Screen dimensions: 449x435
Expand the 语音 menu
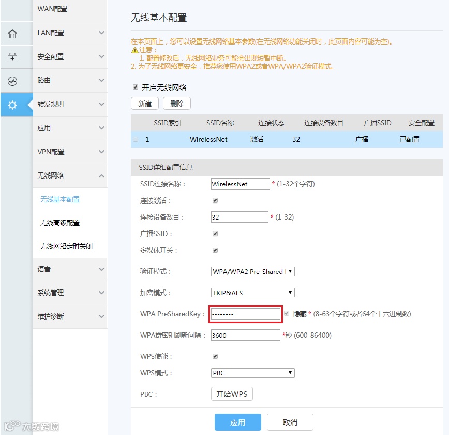pos(70,269)
